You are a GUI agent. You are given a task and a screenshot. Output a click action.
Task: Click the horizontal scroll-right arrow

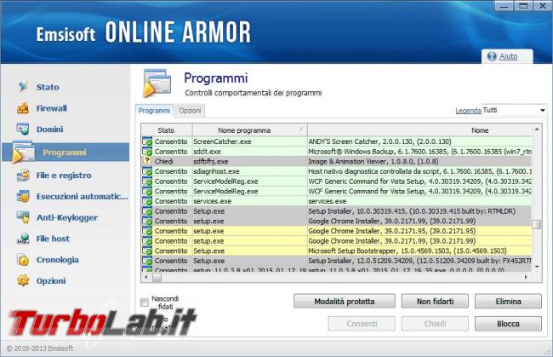point(526,277)
